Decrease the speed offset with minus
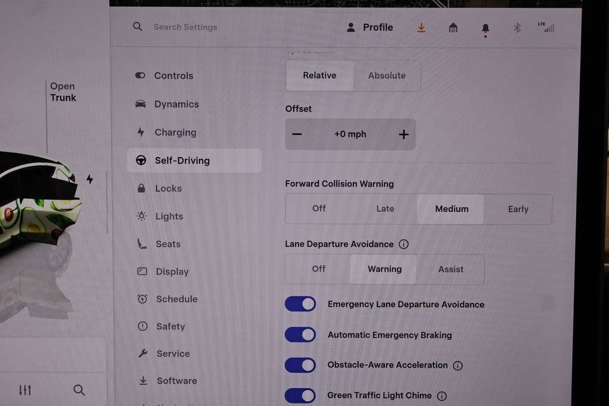Screen dimensions: 609x406 (297, 134)
